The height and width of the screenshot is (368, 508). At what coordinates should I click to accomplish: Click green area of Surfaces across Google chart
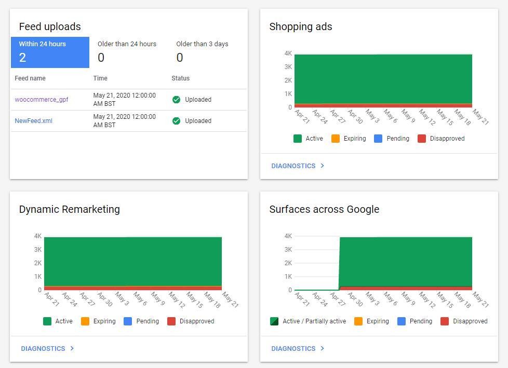pyautogui.click(x=406, y=262)
